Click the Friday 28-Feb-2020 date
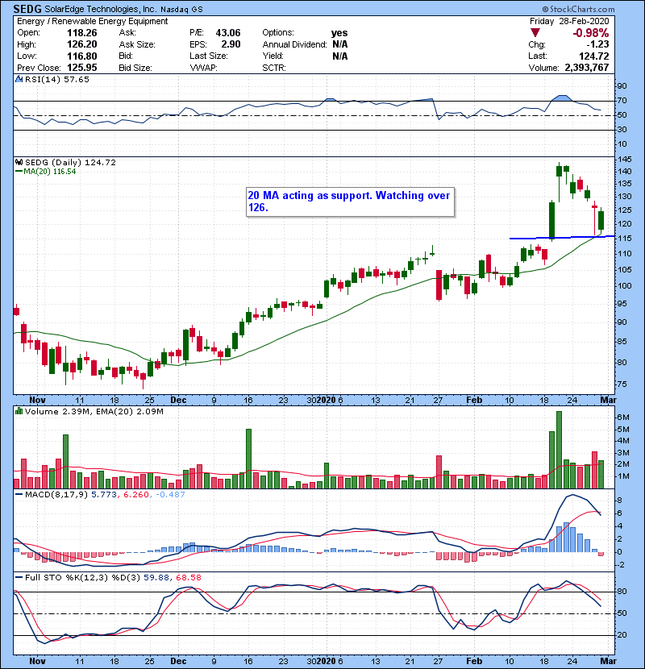This screenshot has width=645, height=669. tap(569, 21)
